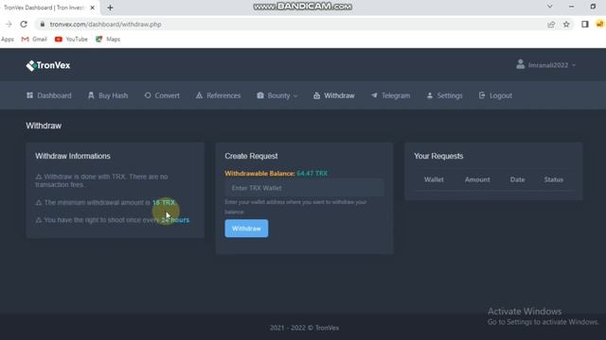Click the Bounty gift icon
Image resolution: width=606 pixels, height=340 pixels.
(260, 95)
